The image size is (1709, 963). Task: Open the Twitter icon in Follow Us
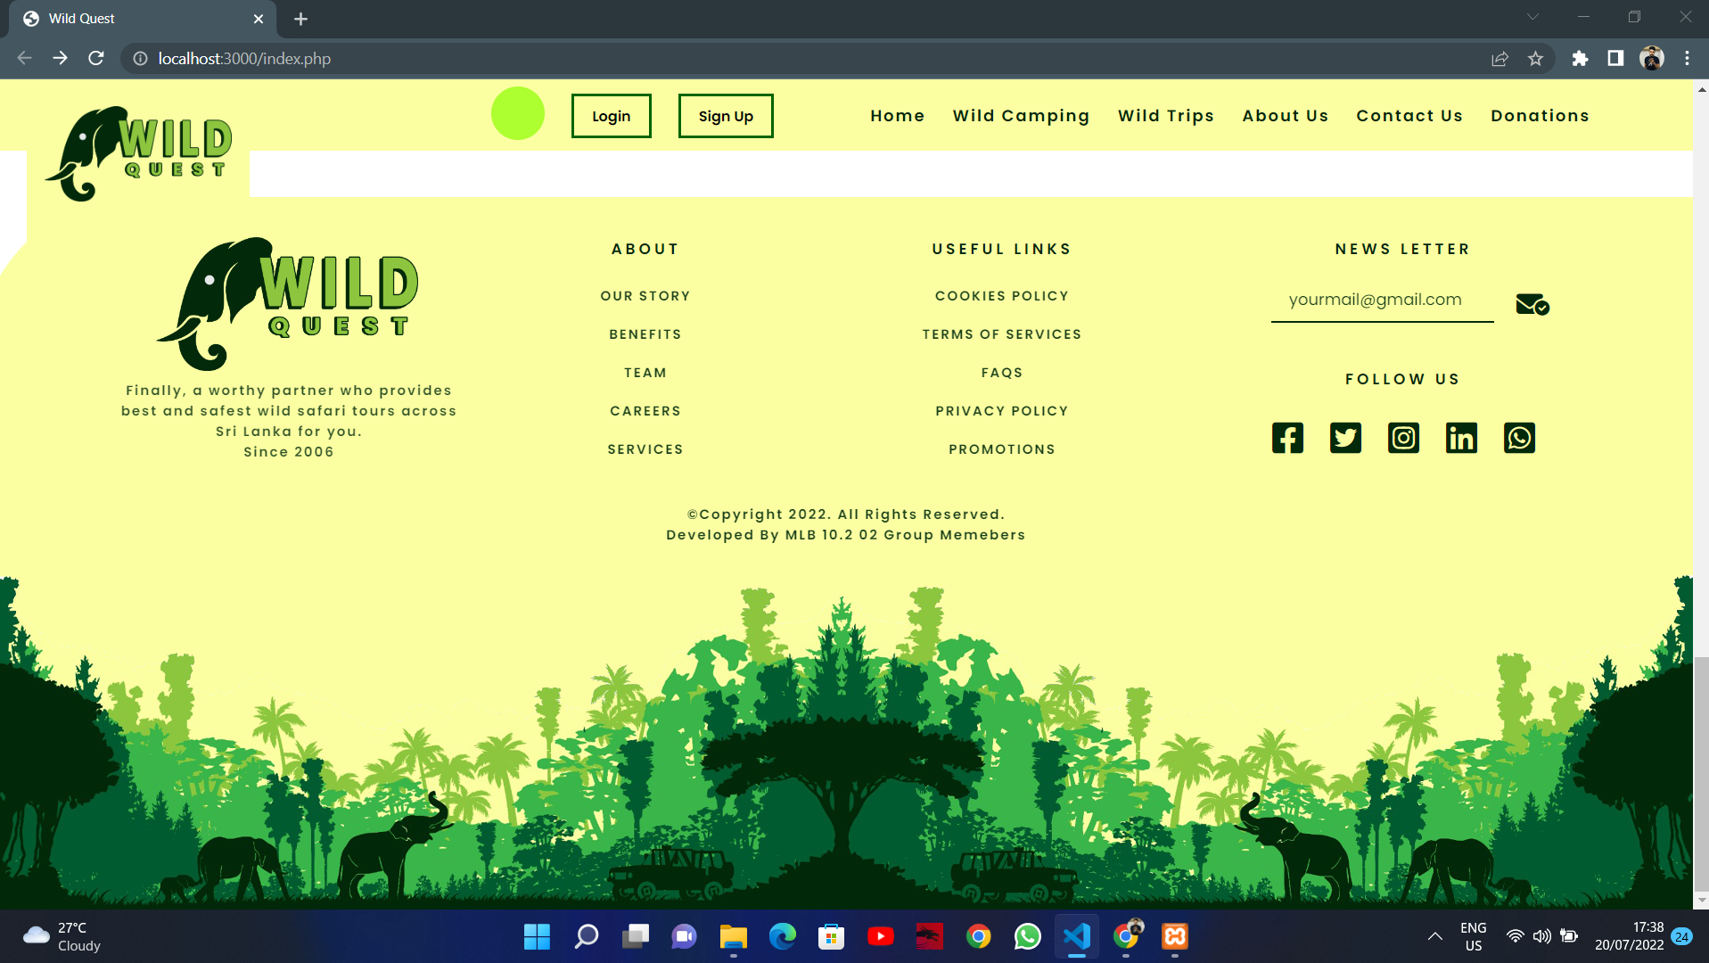[1345, 438]
